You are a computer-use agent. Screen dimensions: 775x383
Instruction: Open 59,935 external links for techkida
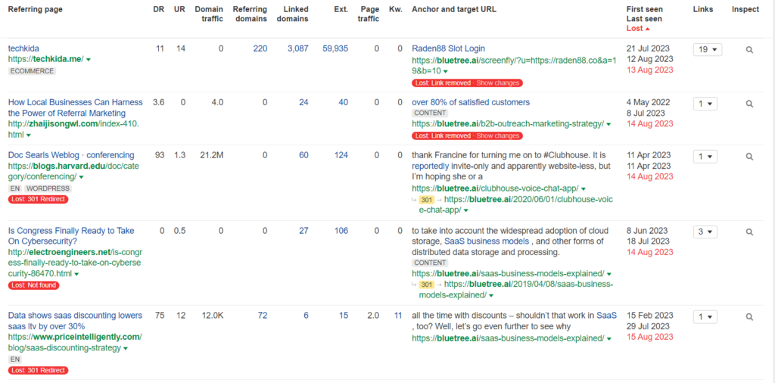335,48
